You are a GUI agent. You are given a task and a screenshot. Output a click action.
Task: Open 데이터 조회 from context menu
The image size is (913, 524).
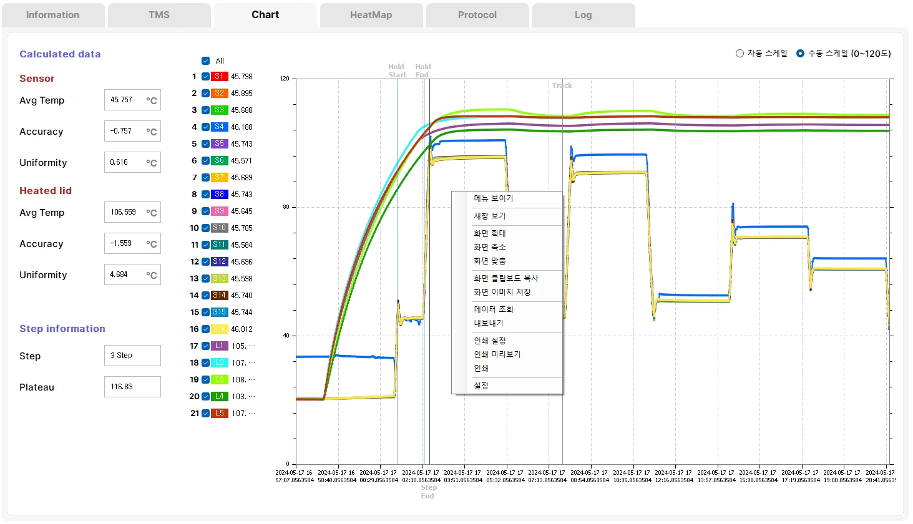pos(507,310)
